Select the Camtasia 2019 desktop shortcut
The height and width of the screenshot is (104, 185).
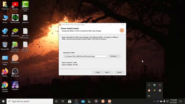25,6
